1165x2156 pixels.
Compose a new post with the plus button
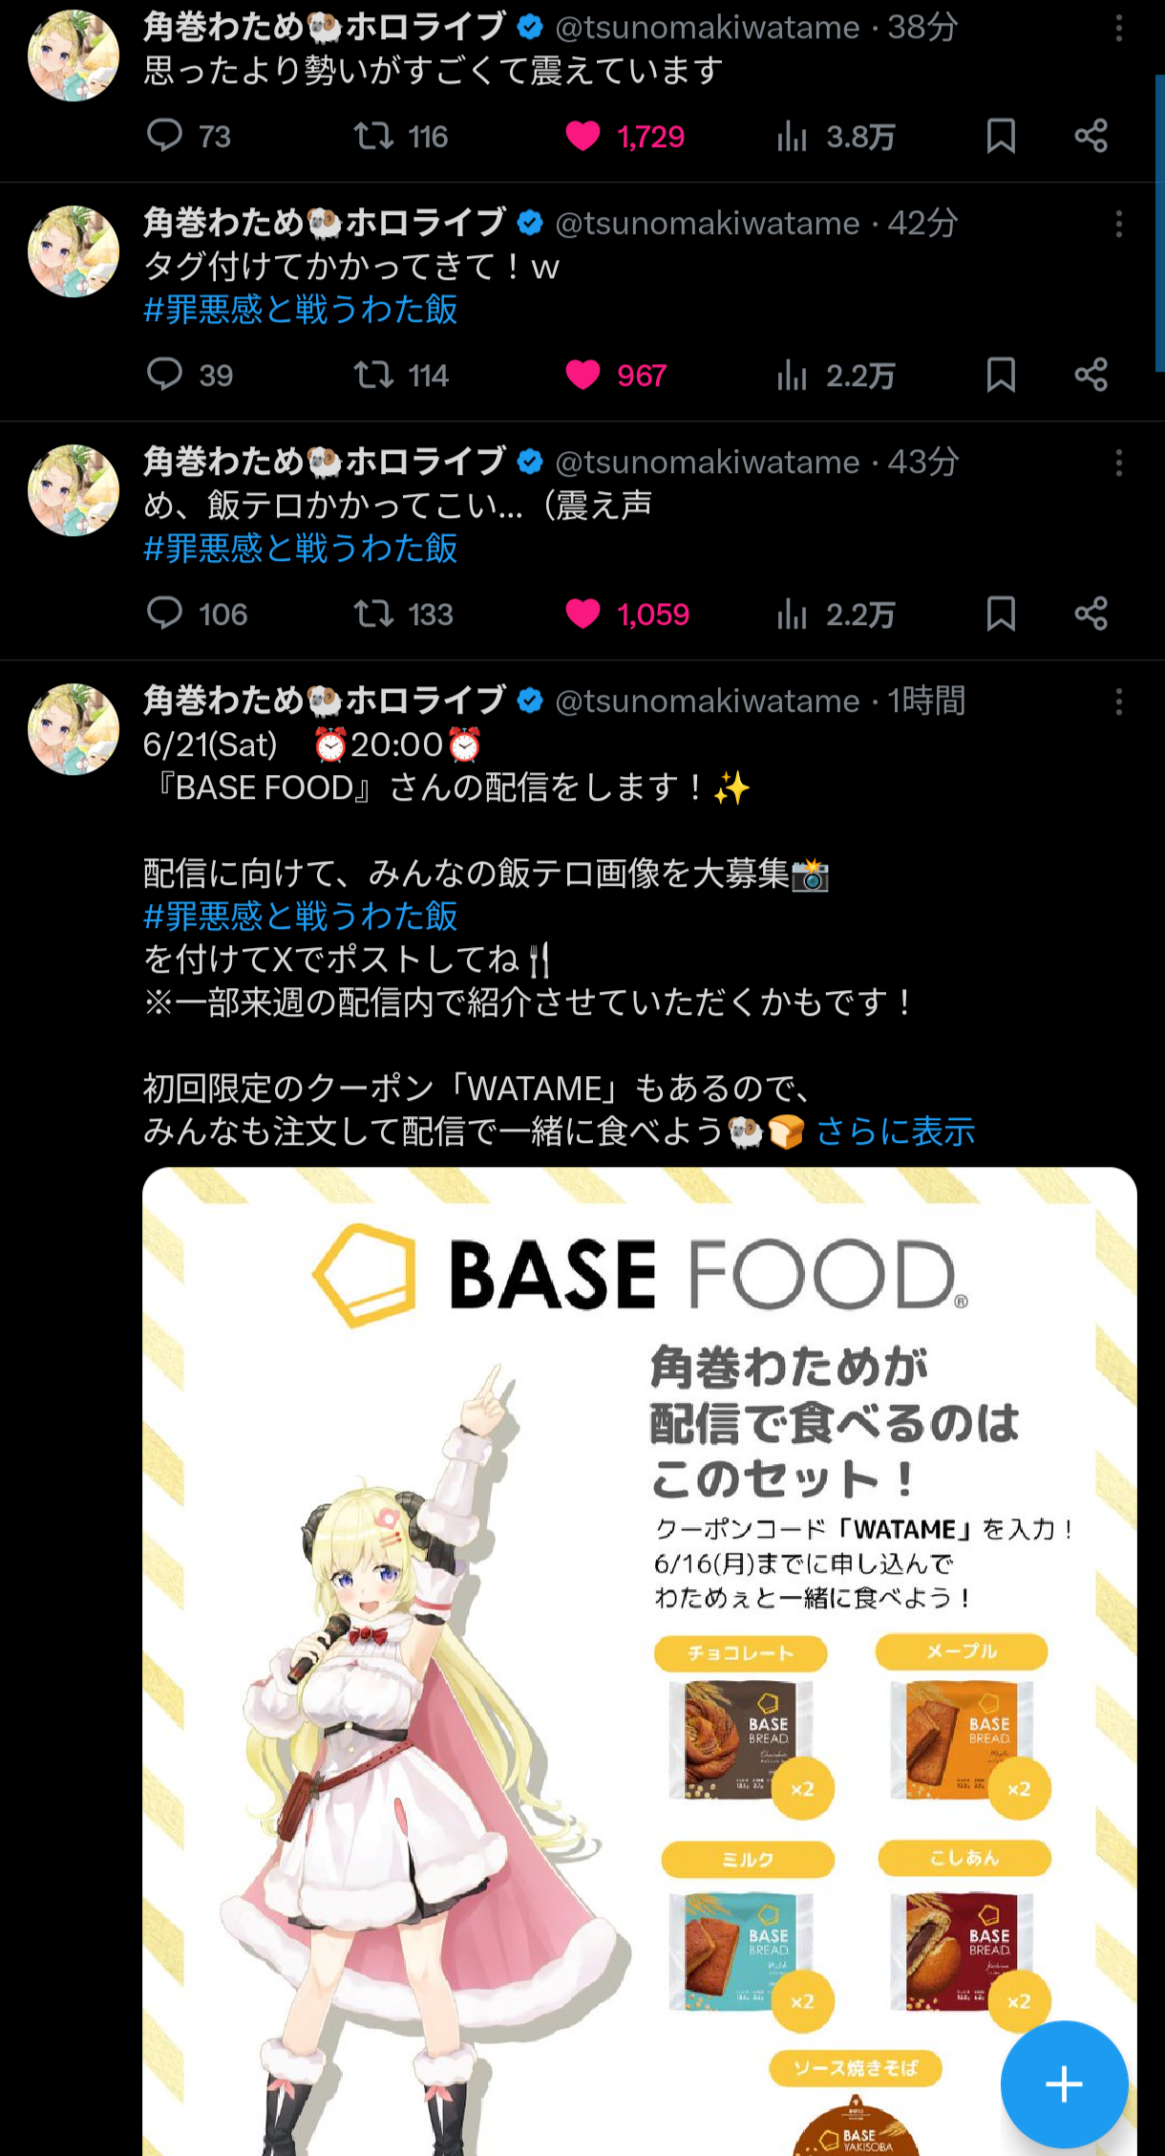click(1064, 2084)
